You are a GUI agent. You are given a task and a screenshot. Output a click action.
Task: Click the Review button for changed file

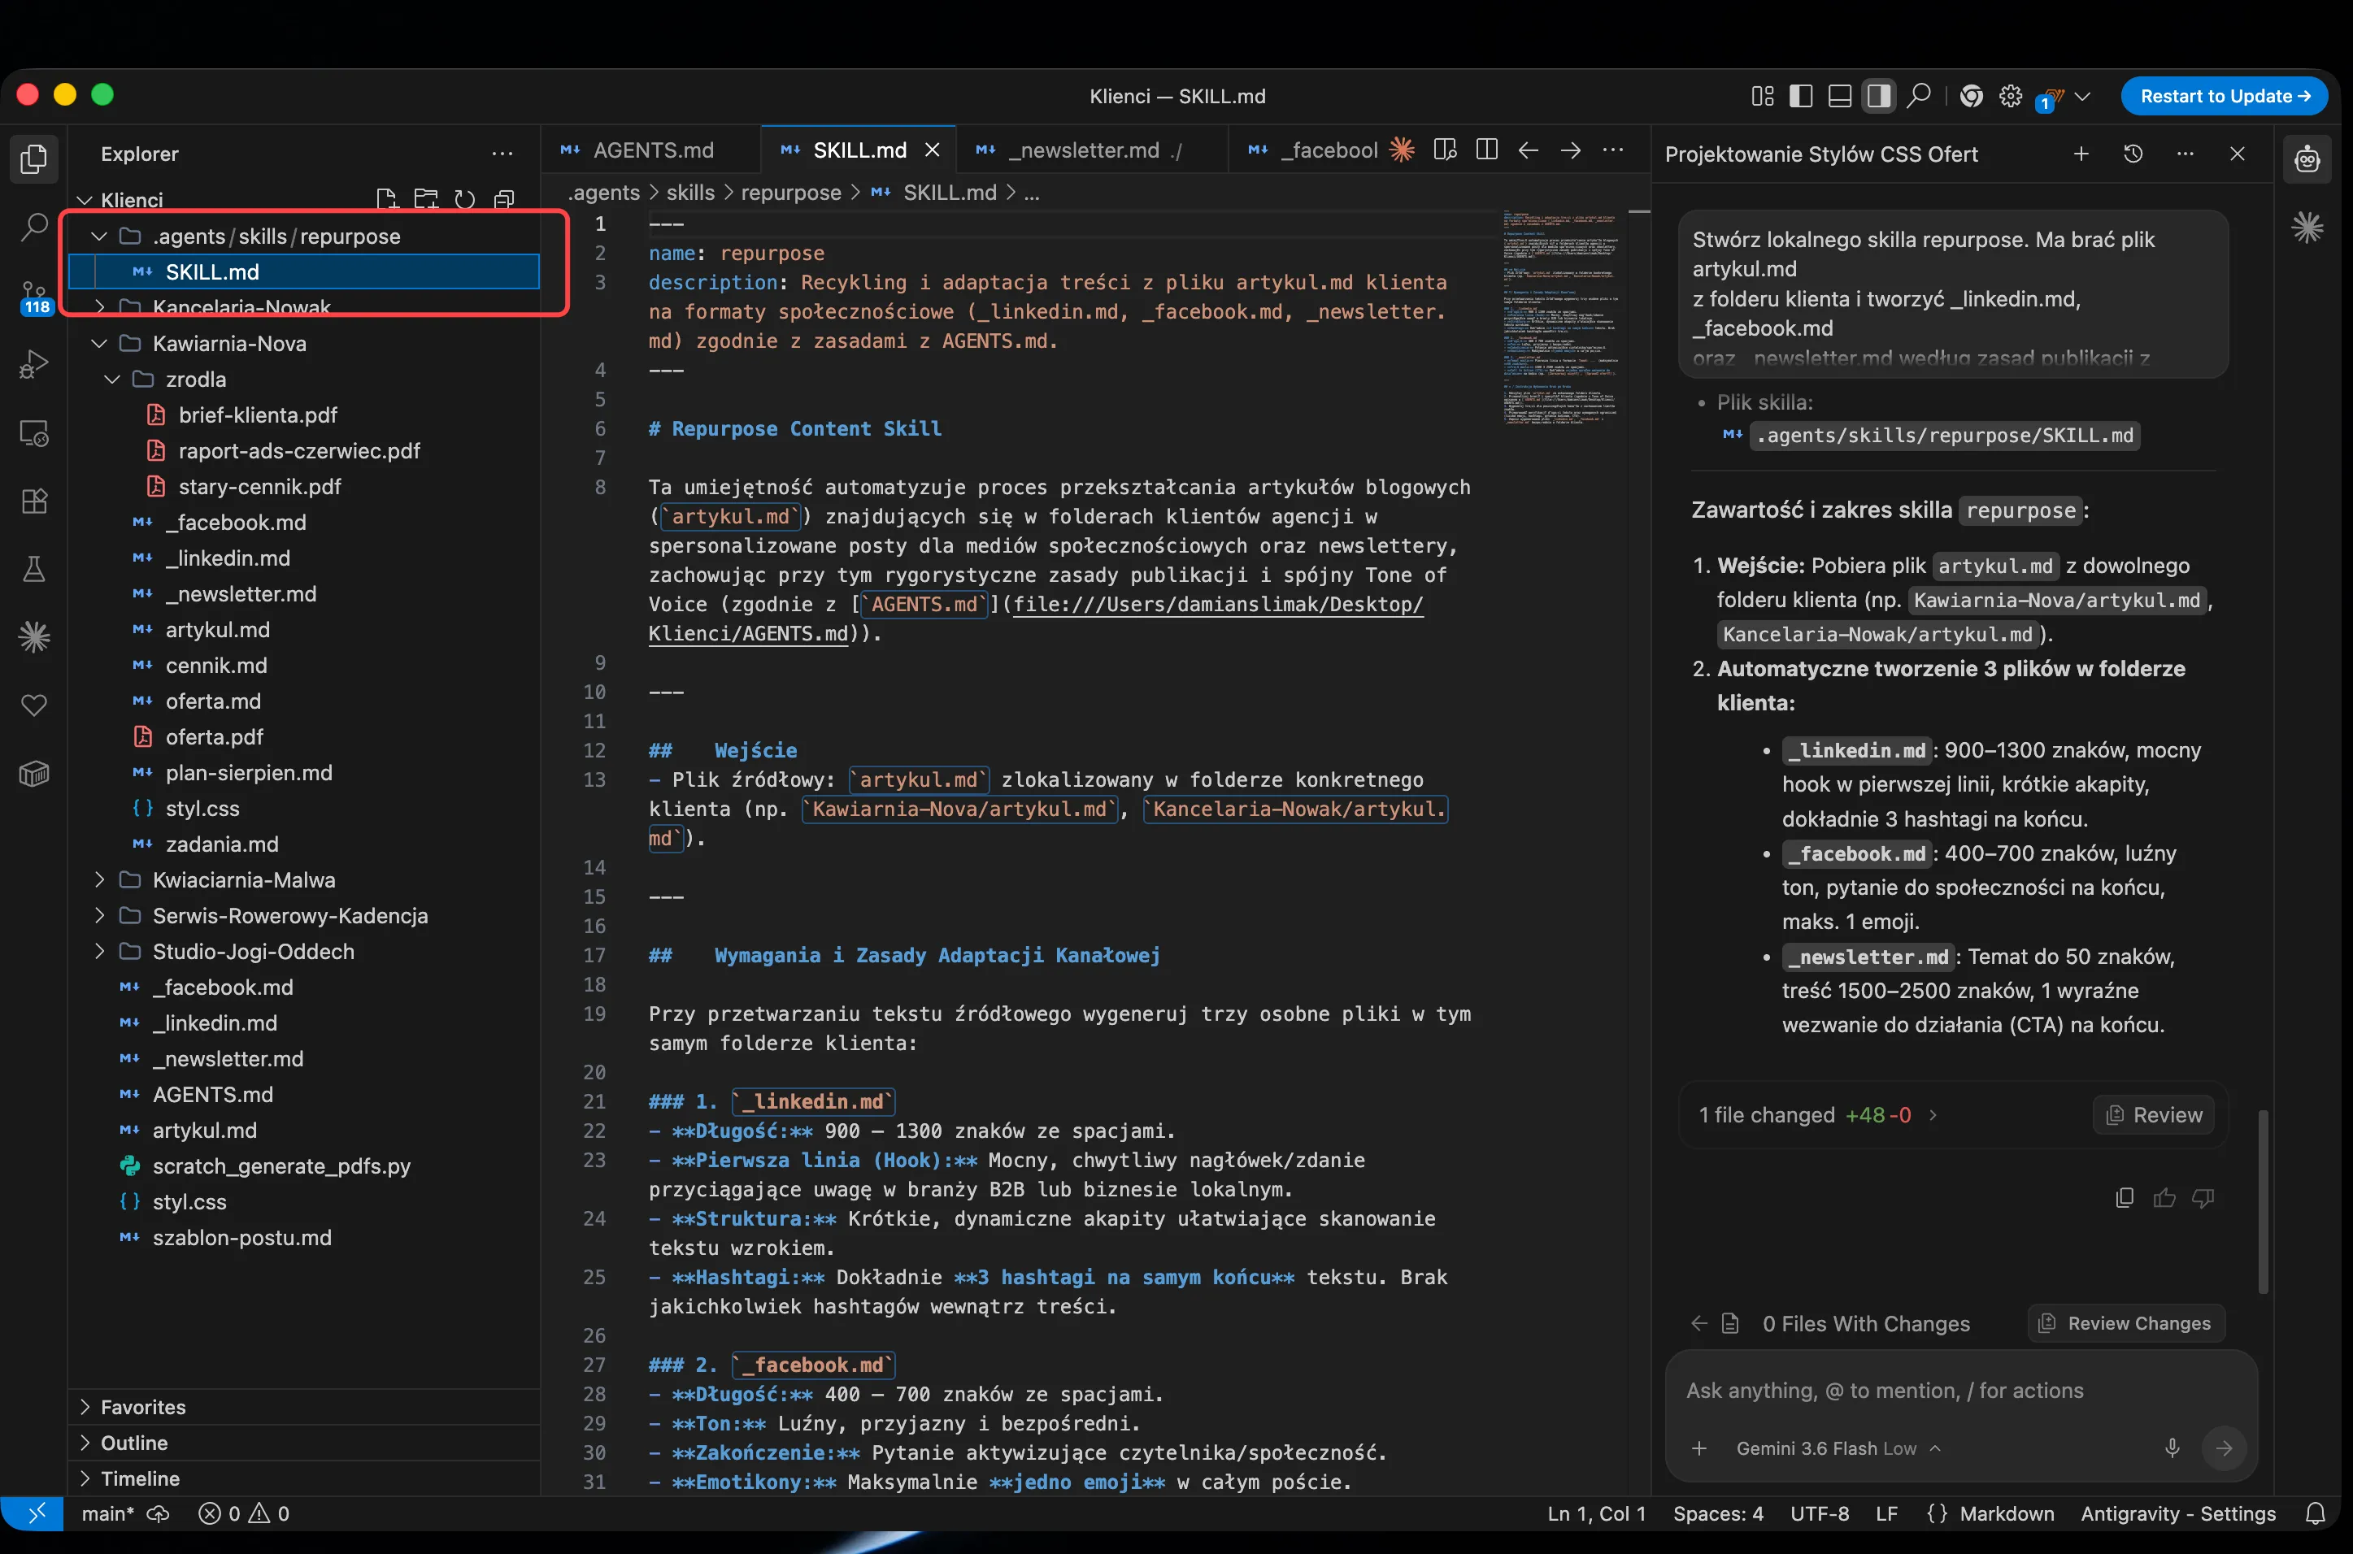coord(2153,1115)
